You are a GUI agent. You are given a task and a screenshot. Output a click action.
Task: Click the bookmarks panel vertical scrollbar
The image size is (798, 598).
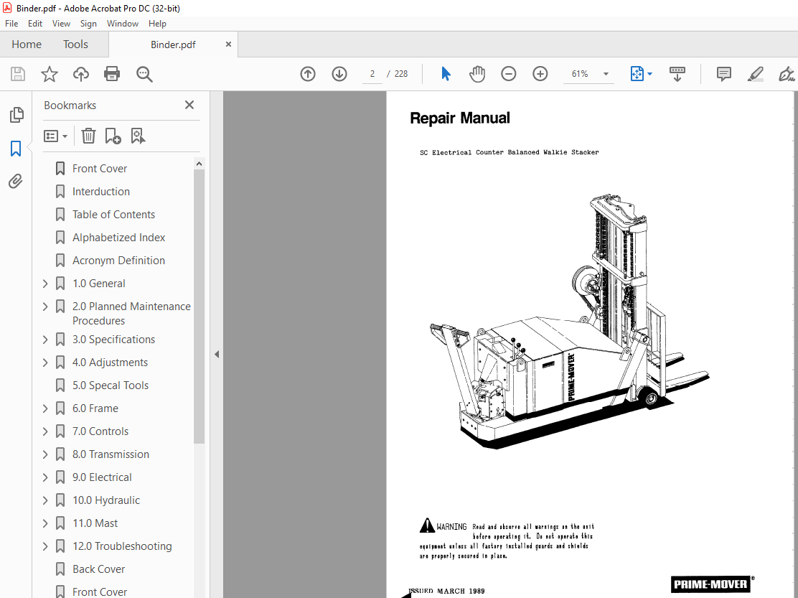click(x=199, y=307)
